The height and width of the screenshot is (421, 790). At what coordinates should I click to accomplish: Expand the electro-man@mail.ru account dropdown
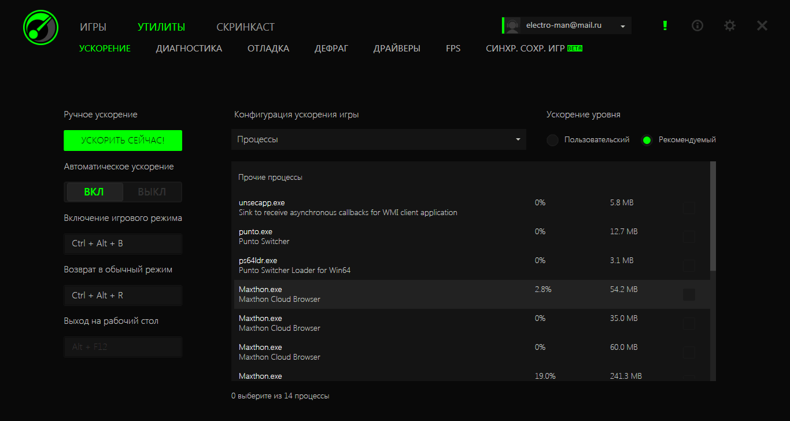pyautogui.click(x=623, y=26)
